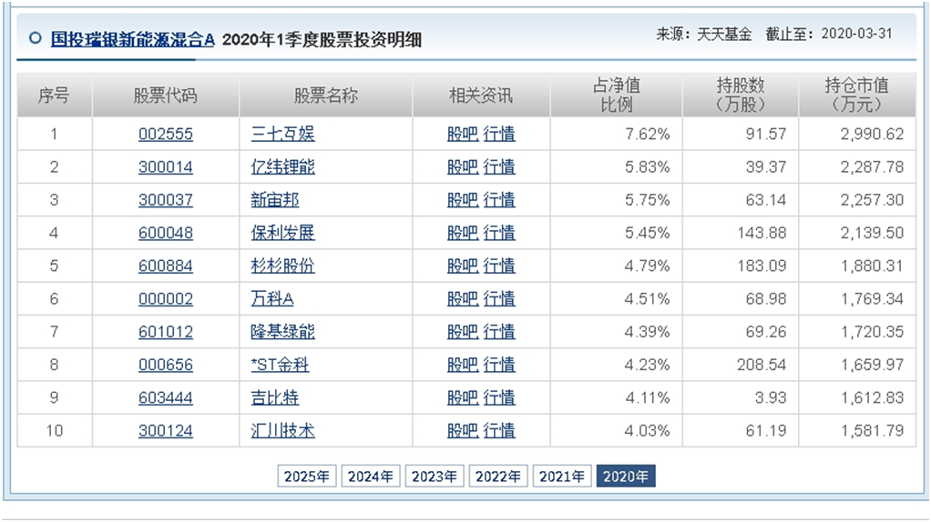Image resolution: width=931 pixels, height=522 pixels.
Task: Switch to the 2023年 year tab
Action: tap(435, 477)
